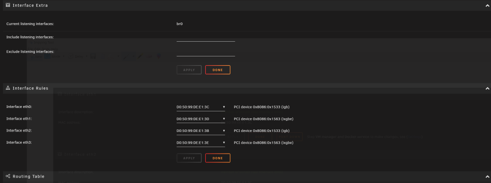Click the Interface Extra section icon
Viewport: 491px width, 183px height.
point(8,5)
